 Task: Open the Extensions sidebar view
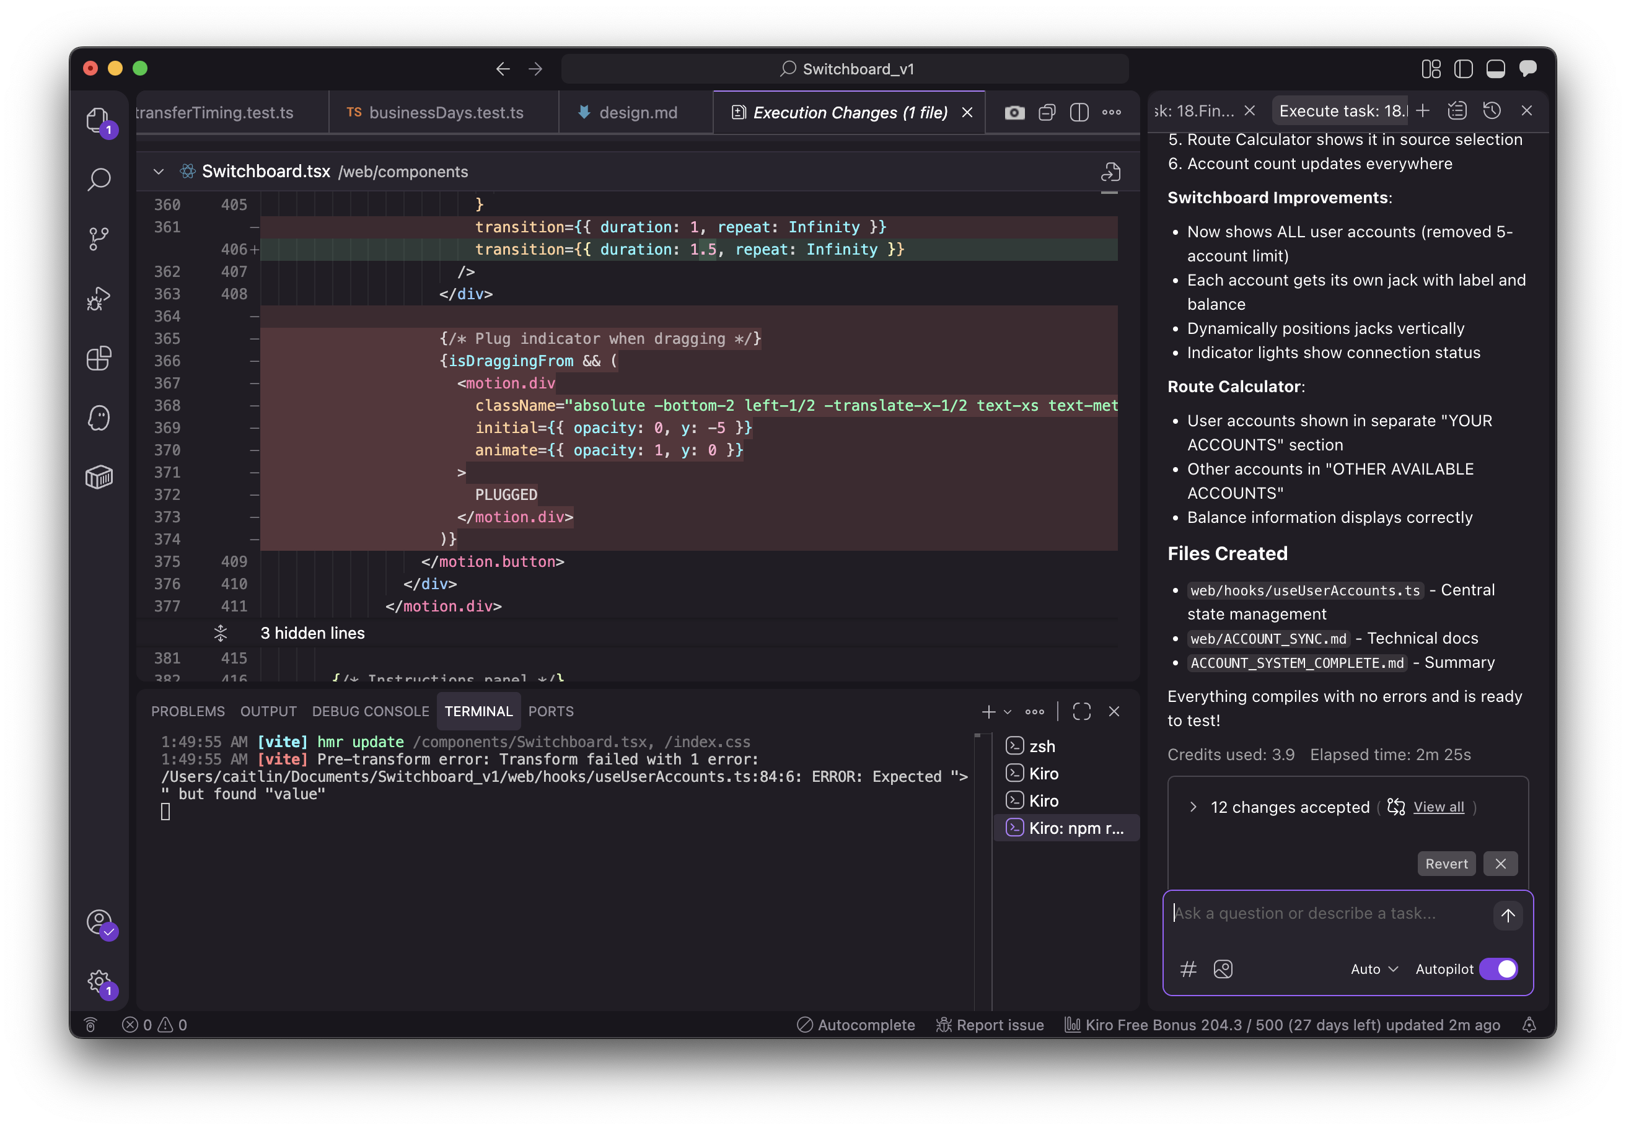point(99,358)
